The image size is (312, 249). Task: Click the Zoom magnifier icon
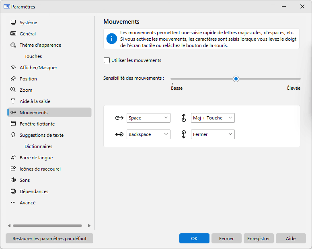[13, 90]
